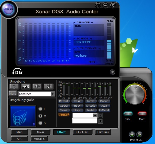Select room size S radio button

(x=40, y=123)
